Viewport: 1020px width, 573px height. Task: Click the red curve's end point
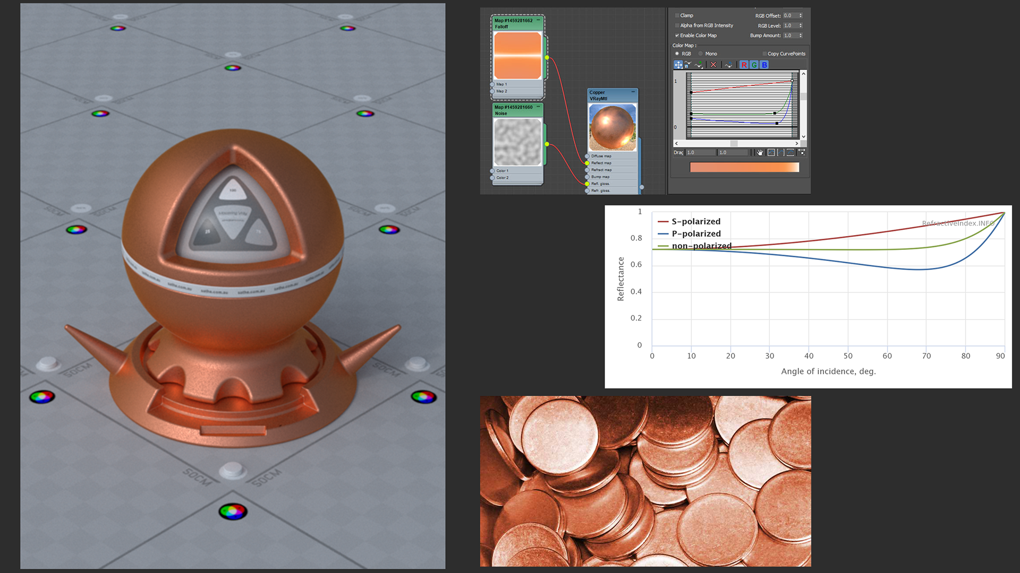click(x=792, y=81)
